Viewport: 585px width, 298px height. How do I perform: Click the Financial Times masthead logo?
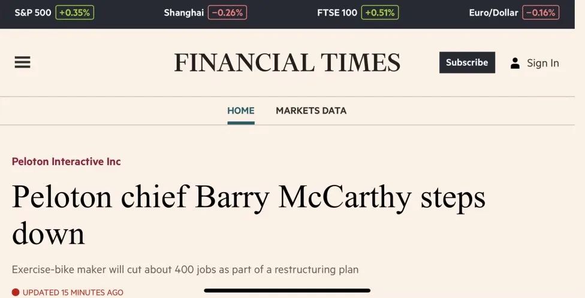coord(287,63)
